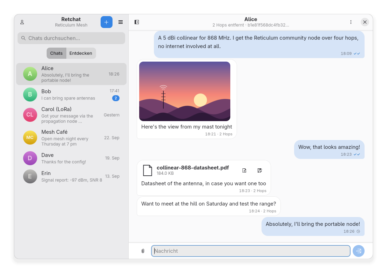Image resolution: width=387 pixels, height=273 pixels.
Task: Click the pending clock icon at 18:26
Action: pos(358,231)
